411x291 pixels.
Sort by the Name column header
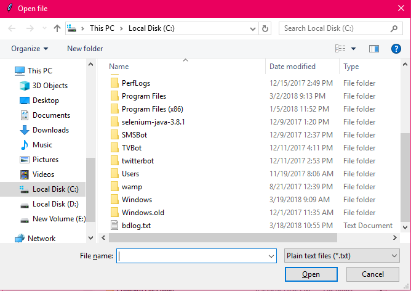(x=119, y=67)
